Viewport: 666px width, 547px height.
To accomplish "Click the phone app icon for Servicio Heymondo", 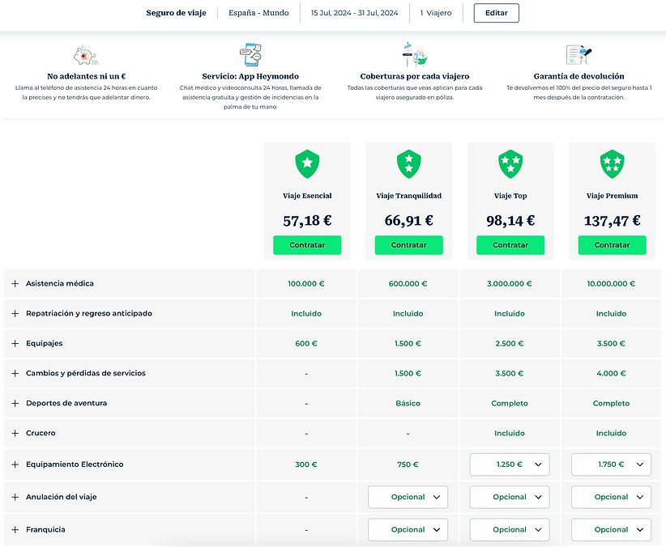I will point(250,55).
